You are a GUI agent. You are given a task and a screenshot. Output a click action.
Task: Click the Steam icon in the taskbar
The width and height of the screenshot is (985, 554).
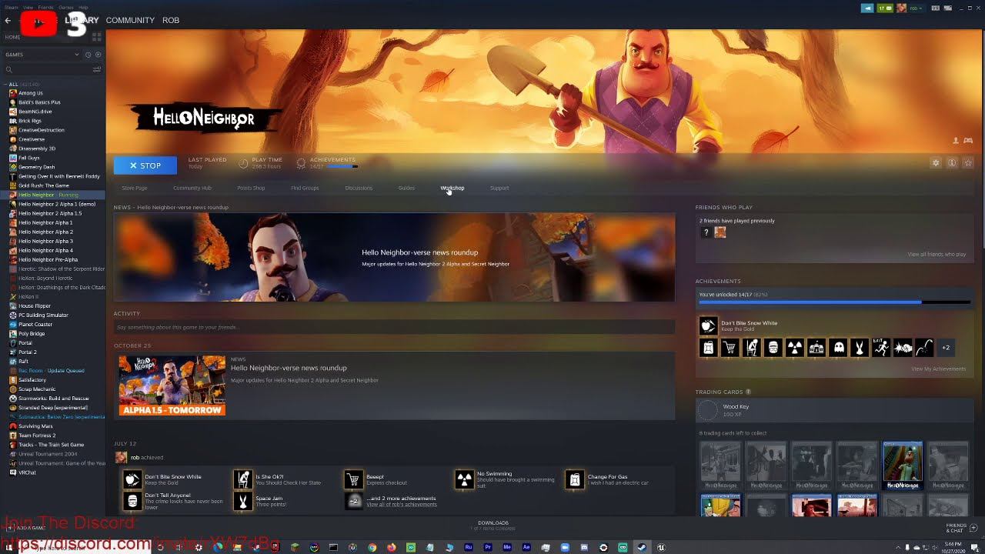642,548
